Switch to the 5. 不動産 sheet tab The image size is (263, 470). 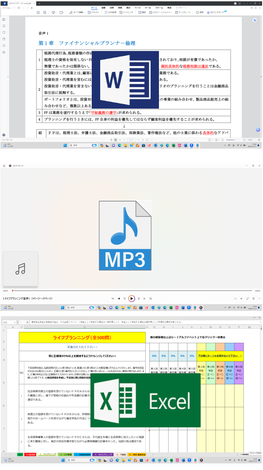(x=121, y=455)
